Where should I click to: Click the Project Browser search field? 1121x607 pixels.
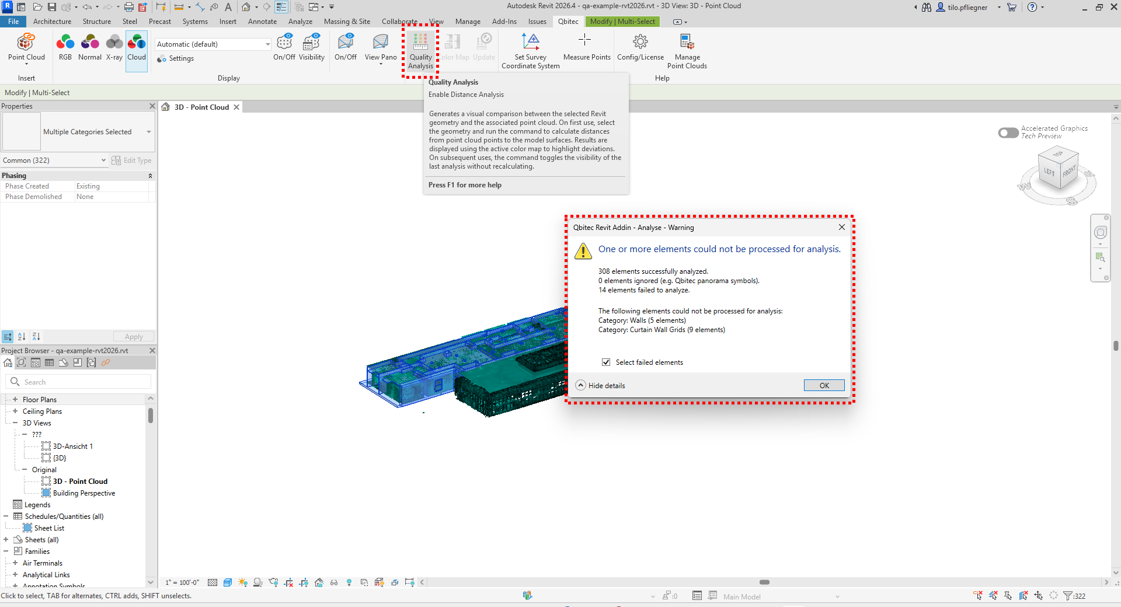click(x=78, y=382)
